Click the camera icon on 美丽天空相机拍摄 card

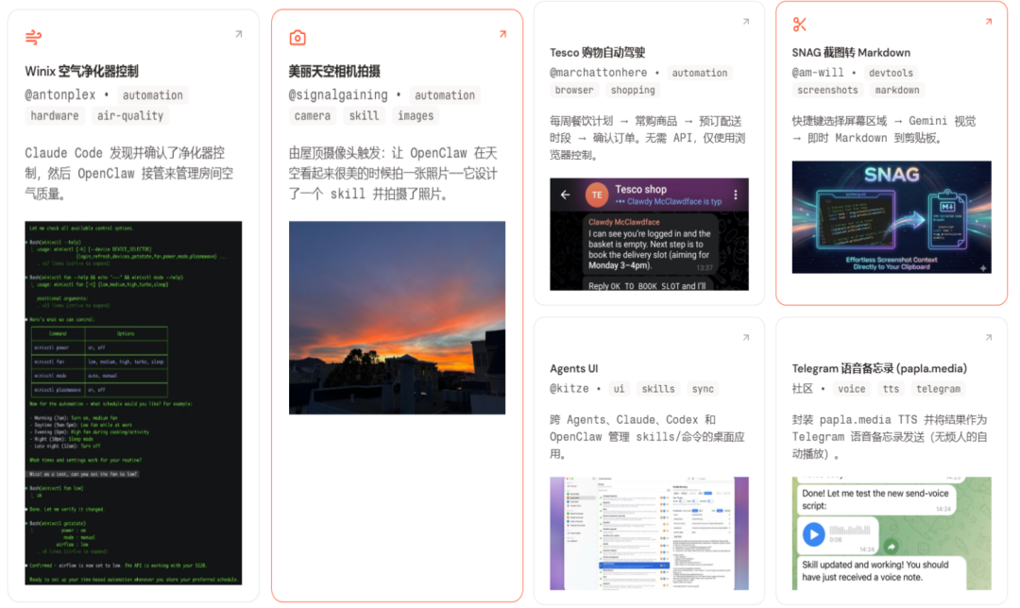[x=297, y=38]
